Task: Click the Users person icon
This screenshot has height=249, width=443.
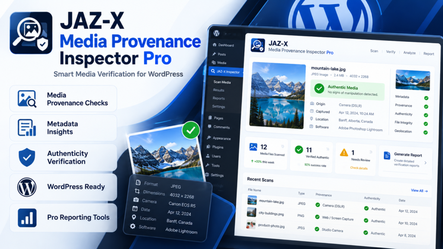Action: pyautogui.click(x=208, y=156)
